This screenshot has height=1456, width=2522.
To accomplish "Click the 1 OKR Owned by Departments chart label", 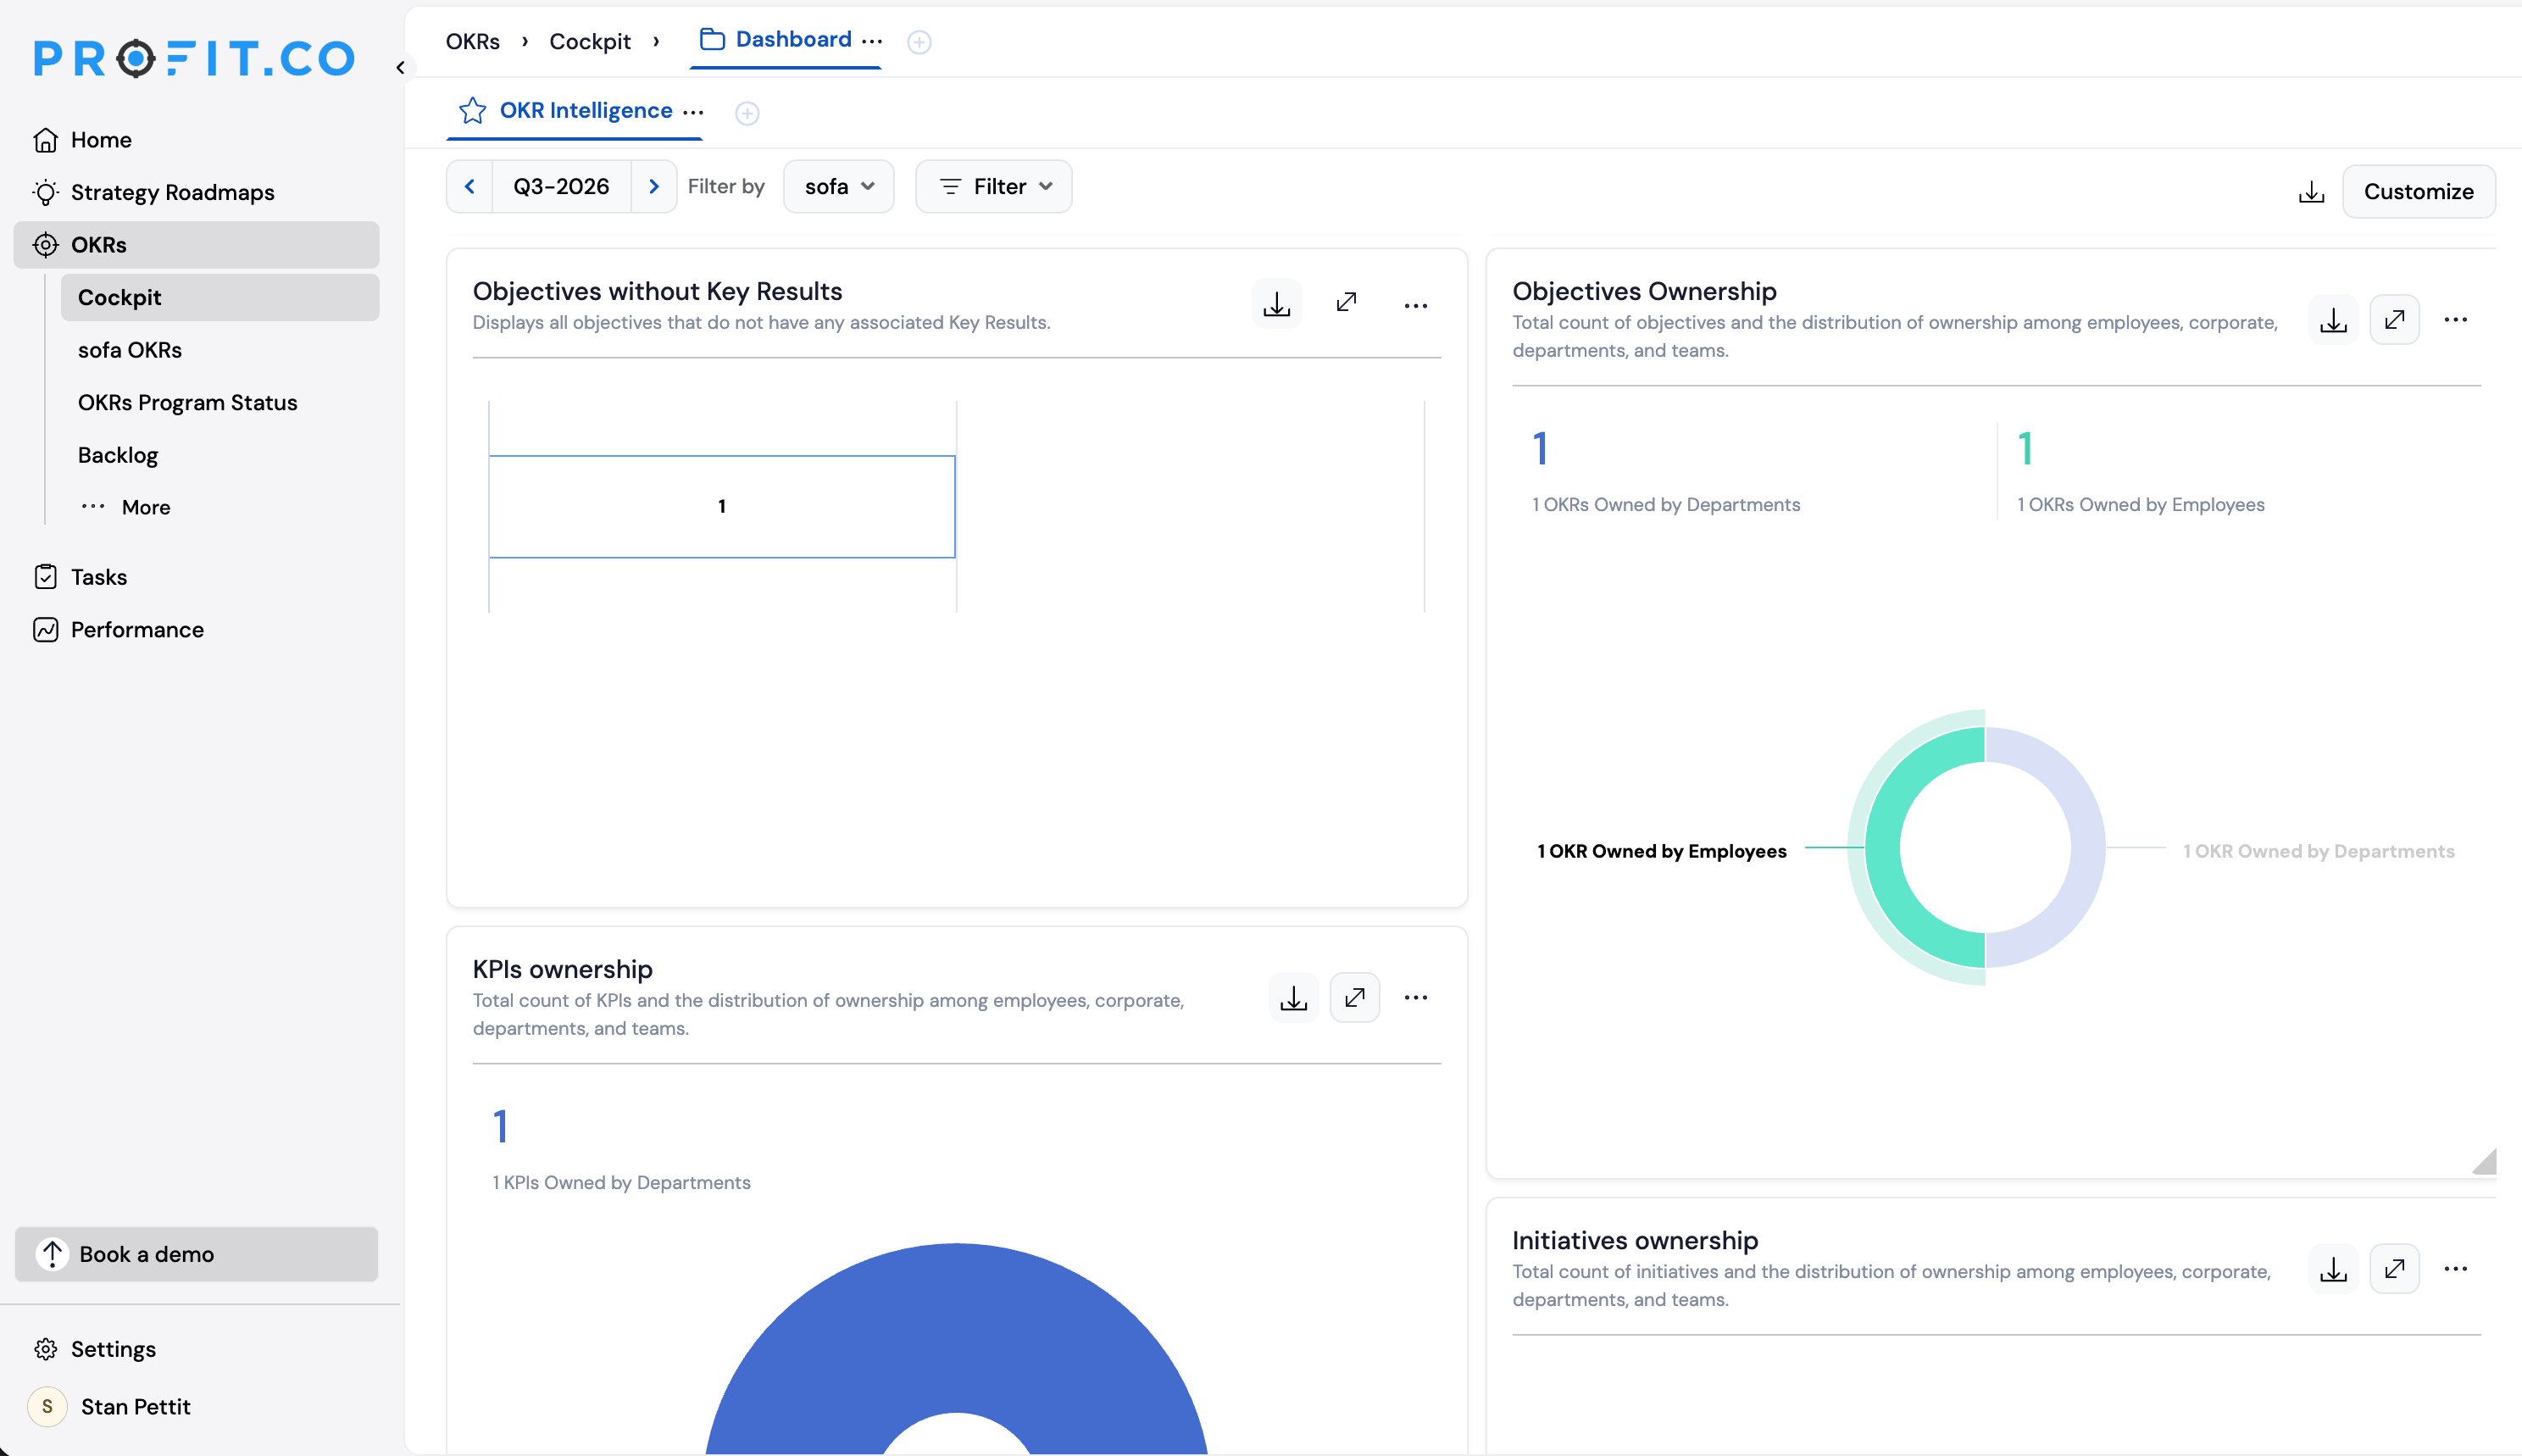I will (x=2318, y=851).
